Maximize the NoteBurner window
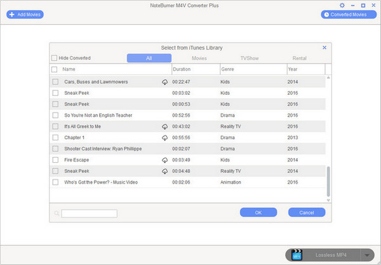The width and height of the screenshot is (381, 265). (x=363, y=5)
